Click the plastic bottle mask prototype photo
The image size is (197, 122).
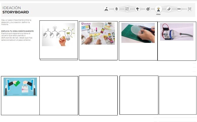tap(177, 32)
